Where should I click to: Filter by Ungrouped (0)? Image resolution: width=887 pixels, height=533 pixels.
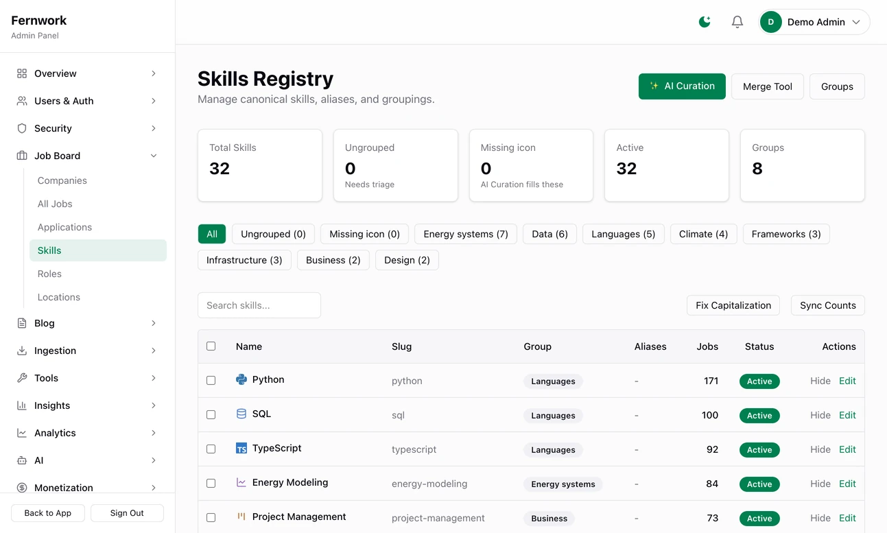click(273, 234)
